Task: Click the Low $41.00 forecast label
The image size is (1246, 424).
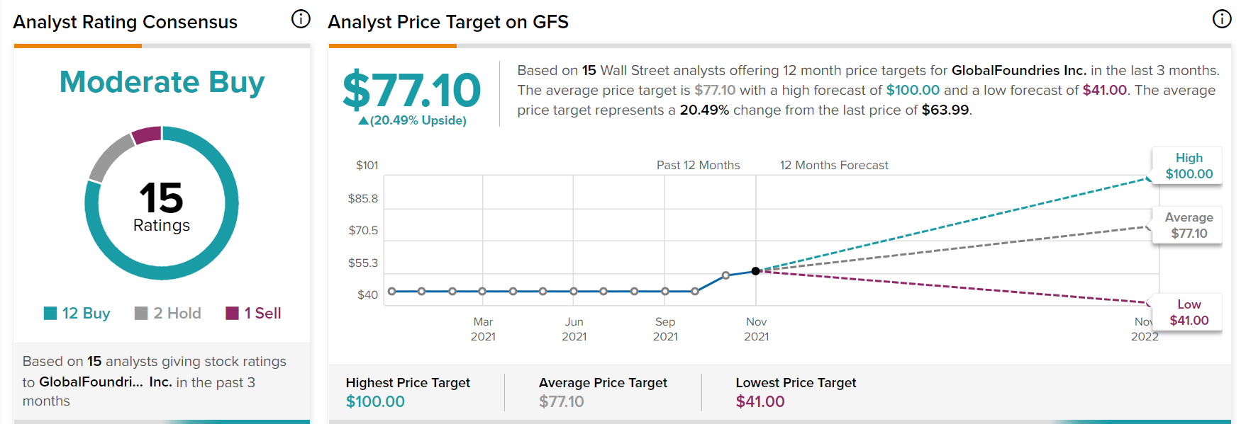Action: (x=1189, y=312)
